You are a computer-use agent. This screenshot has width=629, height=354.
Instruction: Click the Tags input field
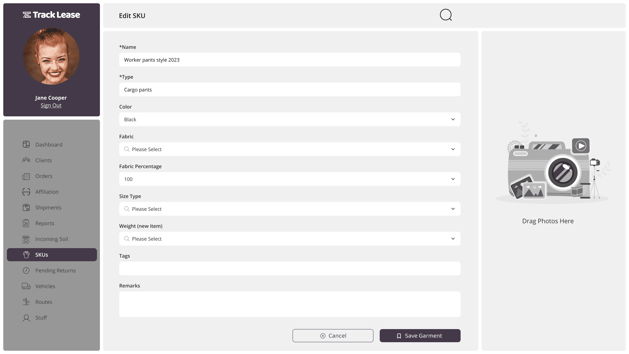[x=290, y=268]
